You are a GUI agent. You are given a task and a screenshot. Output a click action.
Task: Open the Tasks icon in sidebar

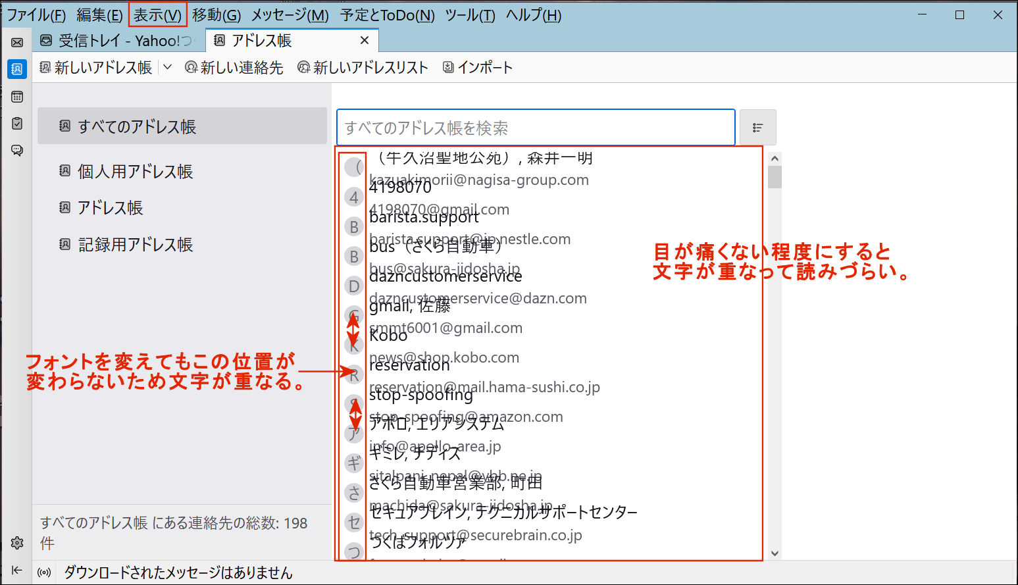(17, 123)
